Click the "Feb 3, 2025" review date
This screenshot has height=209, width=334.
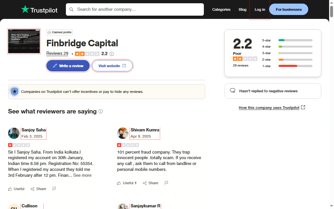pos(32,136)
